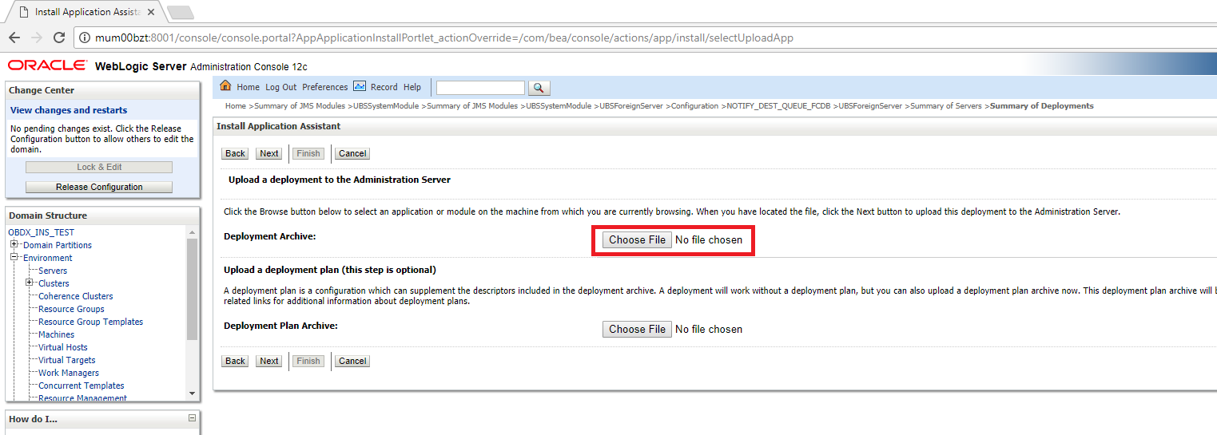Click the console search text field
Viewport: 1217px width, 435px height.
click(481, 88)
